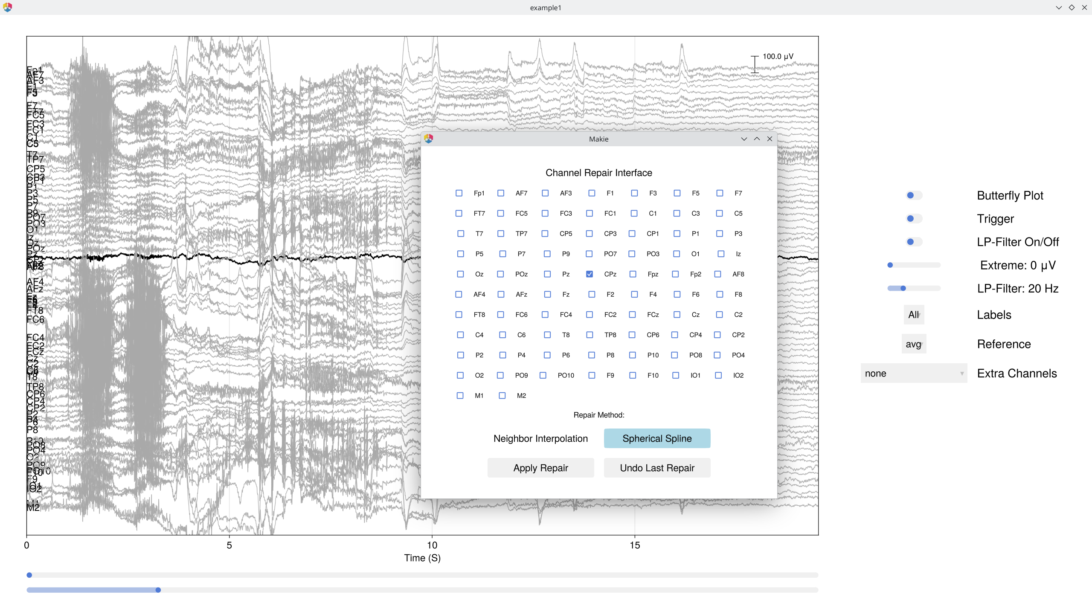Open the Reference dropdown showing avg
The image size is (1092, 614).
(x=914, y=344)
